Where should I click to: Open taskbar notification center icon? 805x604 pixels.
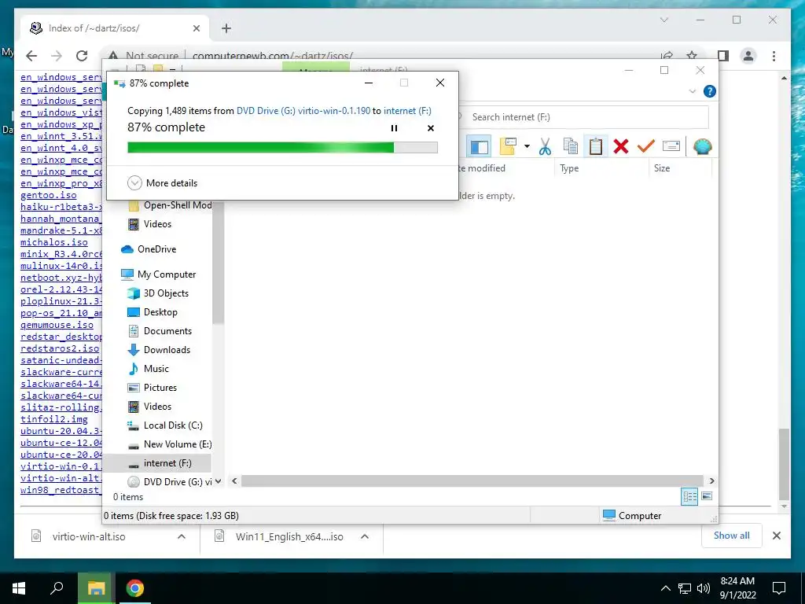point(779,588)
